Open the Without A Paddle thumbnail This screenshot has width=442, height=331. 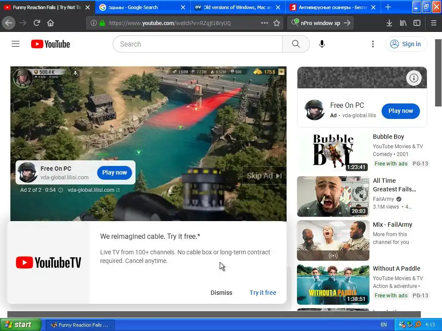coord(333,284)
